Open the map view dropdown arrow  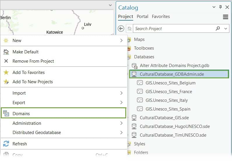[x=110, y=5]
